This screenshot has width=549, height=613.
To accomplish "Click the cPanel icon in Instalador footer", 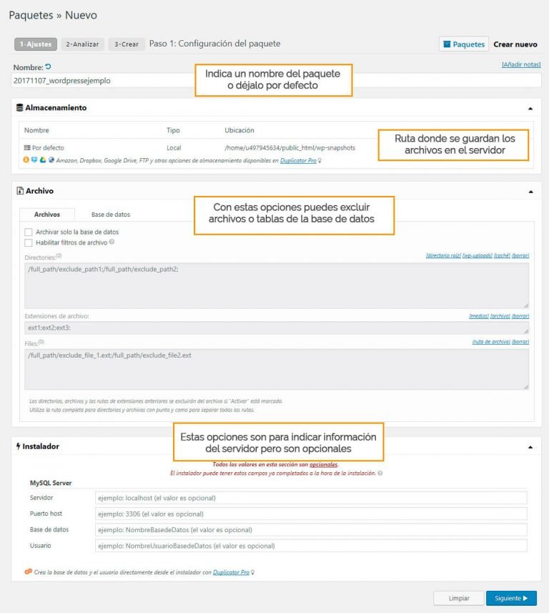I will pyautogui.click(x=28, y=572).
